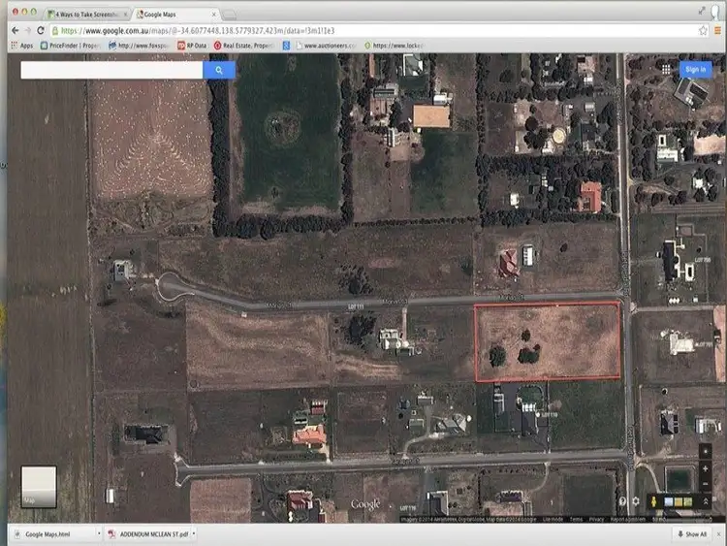The height and width of the screenshot is (546, 727).
Task: Open map help question mark icon
Action: (622, 501)
